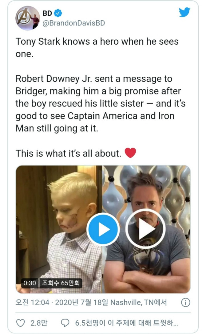The width and height of the screenshot is (206, 334).
Task: Click the 2020년 7월 18일 date
Action: (81, 303)
